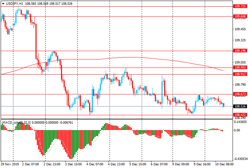The height and width of the screenshot is (168, 248).
Task: Click the 4 Dec 07:00 time axis label
Action: pyautogui.click(x=95, y=164)
